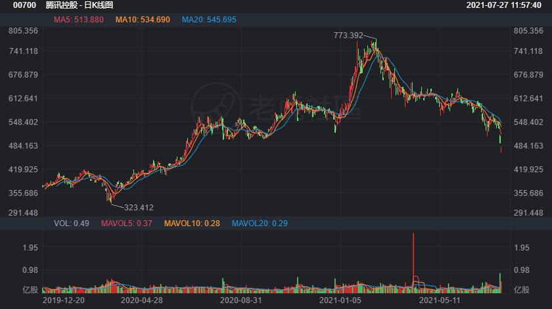Select the 2020-08-31 date marker
This screenshot has height=309, width=552.
(x=241, y=299)
